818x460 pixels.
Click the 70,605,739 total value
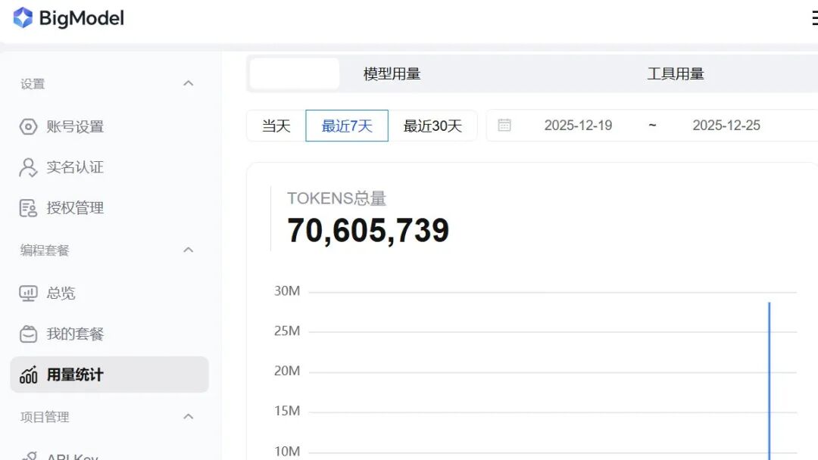tap(368, 230)
